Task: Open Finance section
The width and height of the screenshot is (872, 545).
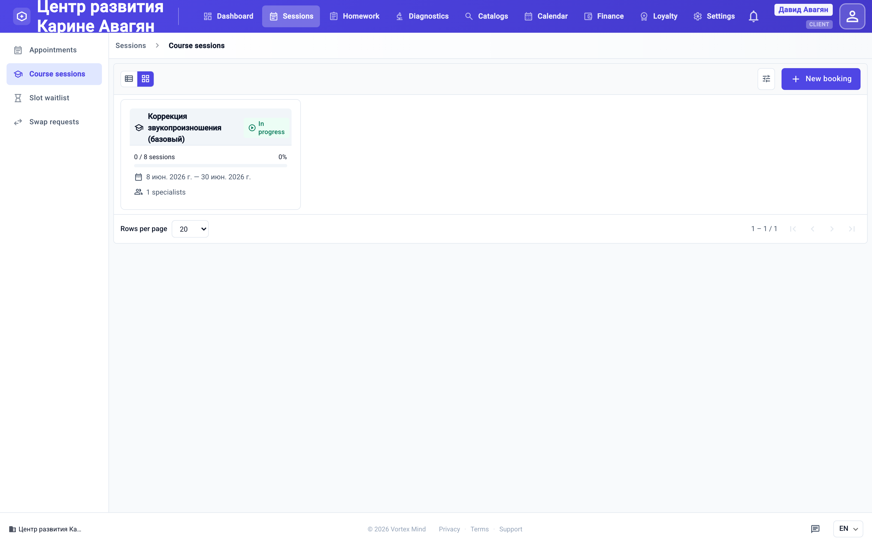Action: pos(604,16)
